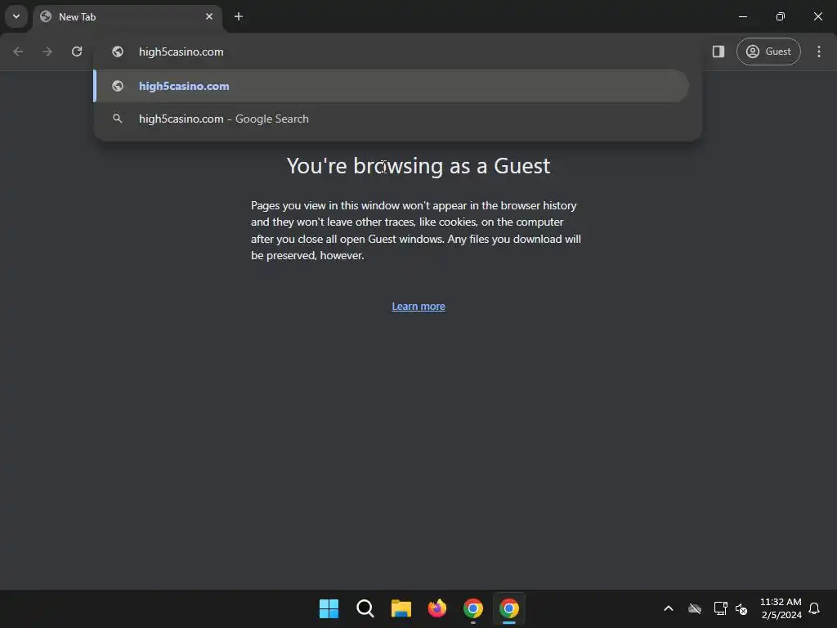Click the globe icon on the URL suggestion
Viewport: 837px width, 628px height.
point(118,86)
